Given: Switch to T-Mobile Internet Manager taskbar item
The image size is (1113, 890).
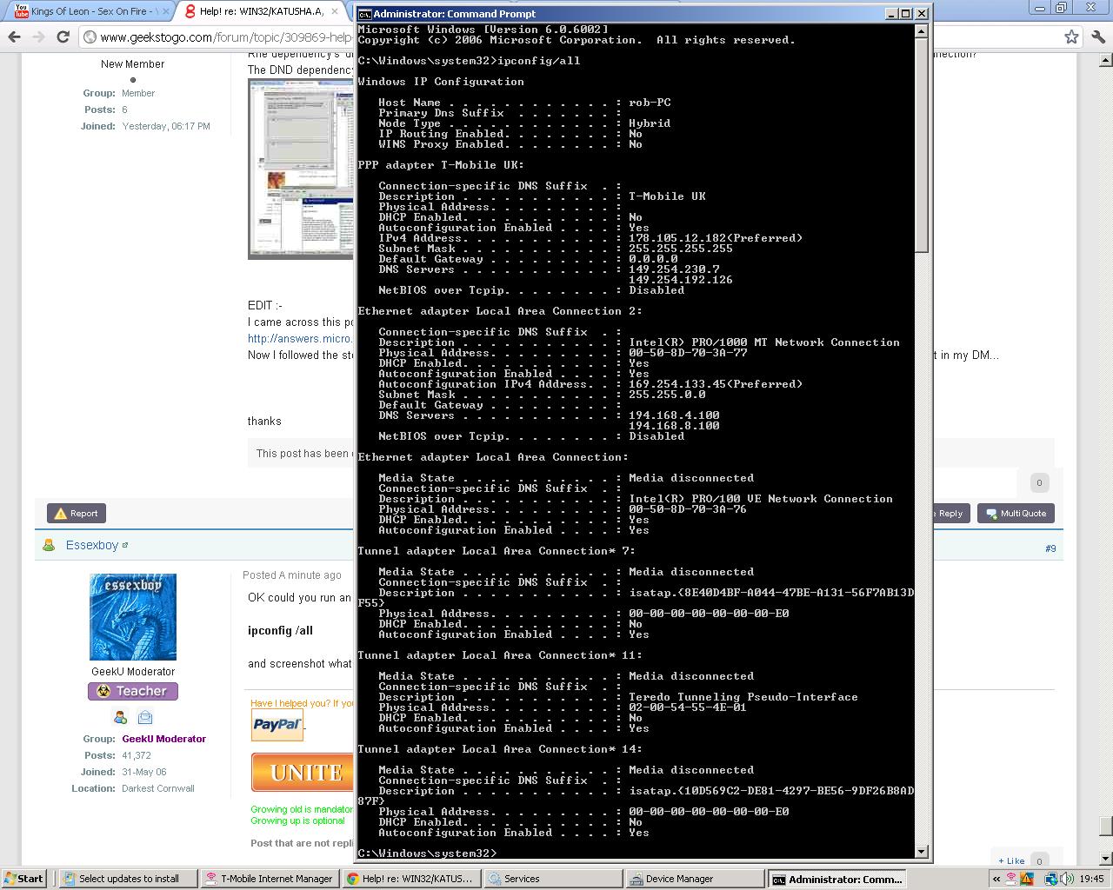Looking at the screenshot, I should pos(270,879).
